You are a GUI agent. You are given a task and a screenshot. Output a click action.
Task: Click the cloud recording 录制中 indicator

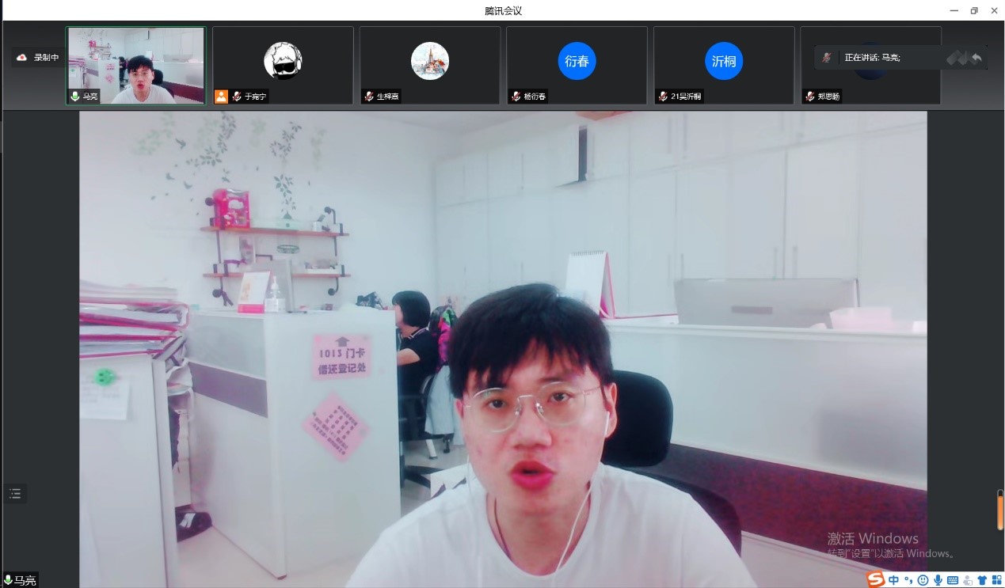(36, 56)
